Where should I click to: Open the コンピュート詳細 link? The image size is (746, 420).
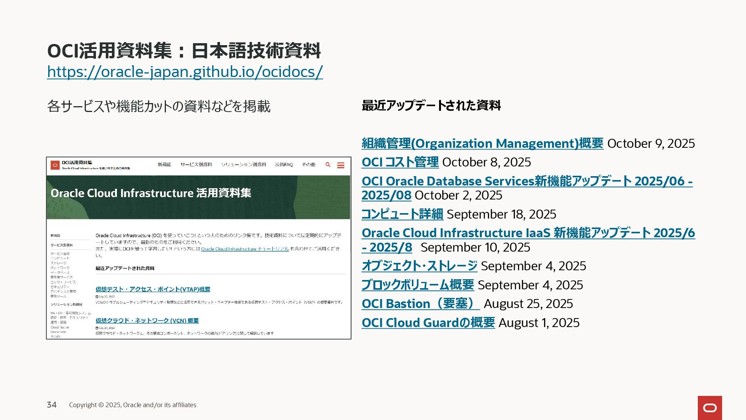tap(402, 214)
